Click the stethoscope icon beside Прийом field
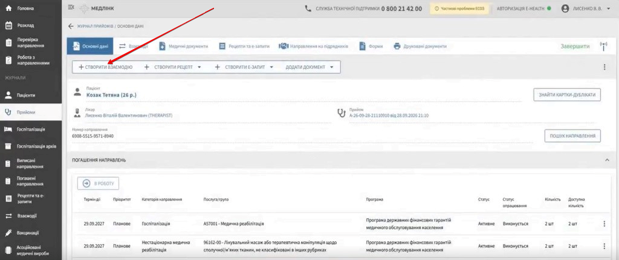The image size is (619, 260). [x=342, y=113]
